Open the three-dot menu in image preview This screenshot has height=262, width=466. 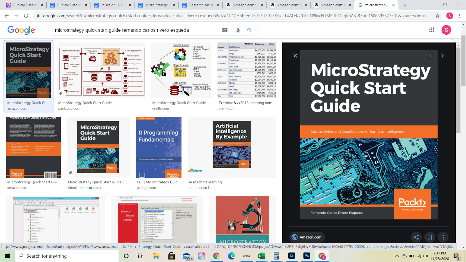pos(443,237)
